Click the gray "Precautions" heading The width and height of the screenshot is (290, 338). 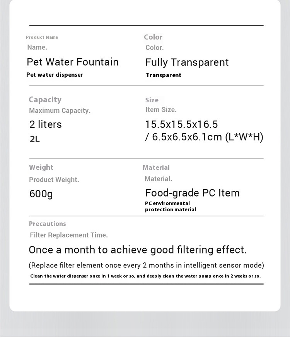pyautogui.click(x=48, y=224)
